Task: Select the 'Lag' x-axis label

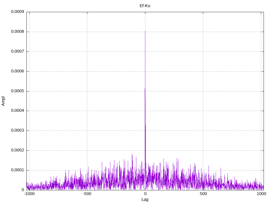Action: tap(145, 200)
